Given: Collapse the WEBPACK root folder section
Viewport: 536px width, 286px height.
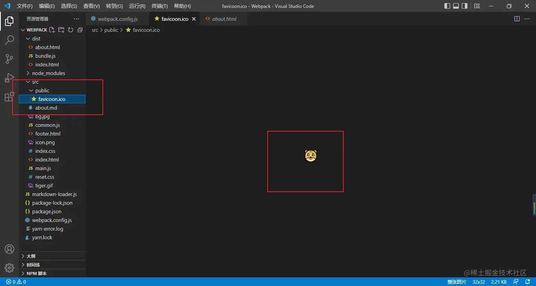Looking at the screenshot, I should (23, 30).
